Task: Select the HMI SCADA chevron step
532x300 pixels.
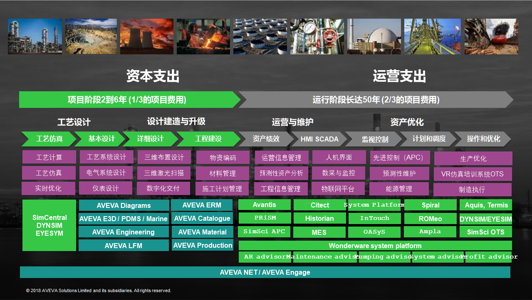Action: (319, 139)
